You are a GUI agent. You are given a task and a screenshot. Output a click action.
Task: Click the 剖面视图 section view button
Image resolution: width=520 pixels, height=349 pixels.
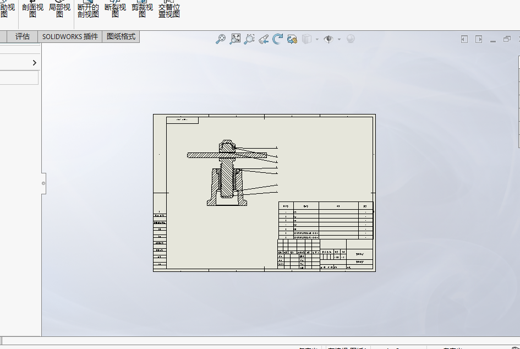pyautogui.click(x=32, y=10)
